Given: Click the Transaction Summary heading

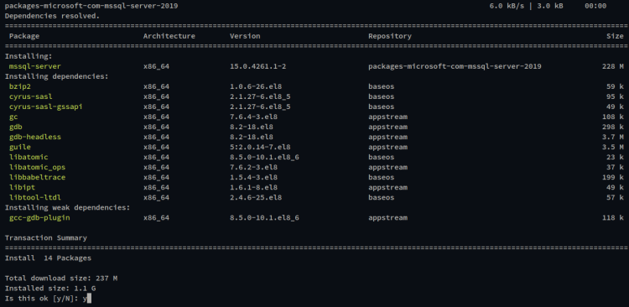Looking at the screenshot, I should coord(46,238).
